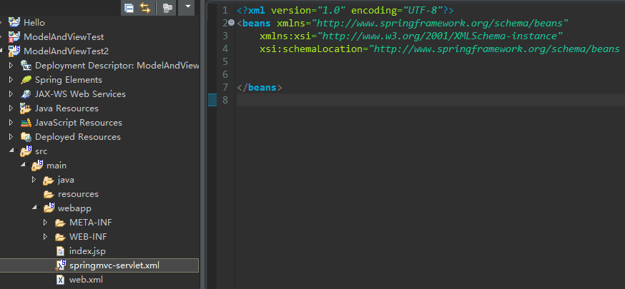Select the JavaScript Resources label
Image resolution: width=625 pixels, height=289 pixels.
tap(79, 123)
